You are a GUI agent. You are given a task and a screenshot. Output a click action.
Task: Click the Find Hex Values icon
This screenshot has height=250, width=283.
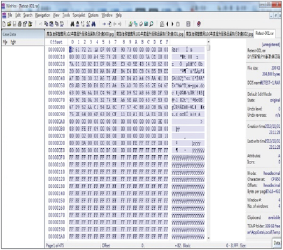click(77, 24)
